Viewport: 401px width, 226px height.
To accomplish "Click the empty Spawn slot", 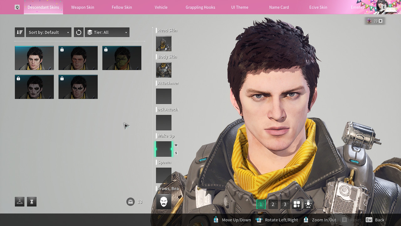I will [x=164, y=175].
